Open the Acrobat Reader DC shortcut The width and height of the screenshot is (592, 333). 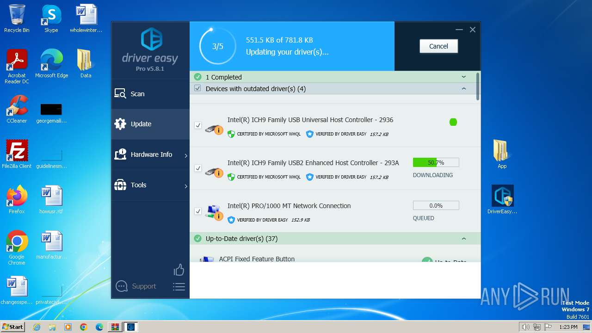[x=17, y=67]
